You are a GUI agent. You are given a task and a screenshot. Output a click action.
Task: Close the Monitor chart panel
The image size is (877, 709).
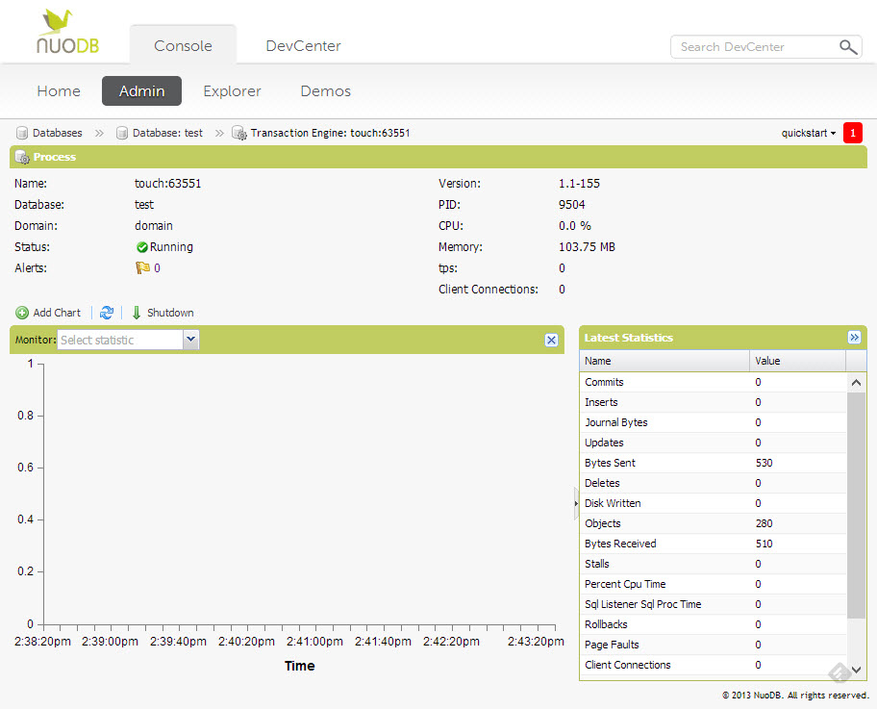(x=551, y=340)
